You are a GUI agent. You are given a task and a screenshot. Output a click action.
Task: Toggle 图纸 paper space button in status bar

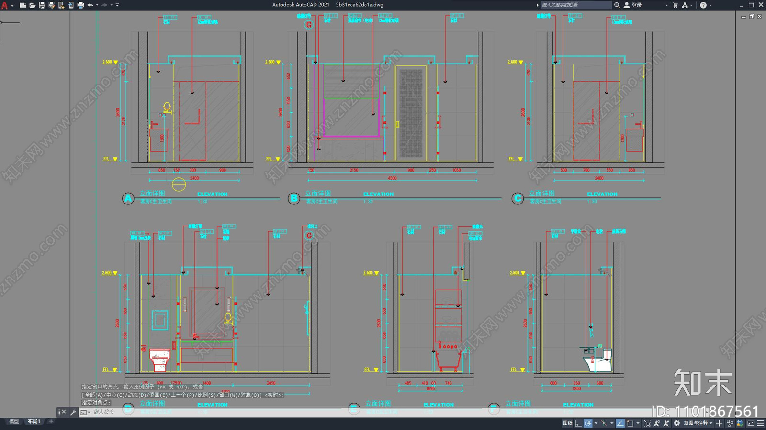point(568,423)
